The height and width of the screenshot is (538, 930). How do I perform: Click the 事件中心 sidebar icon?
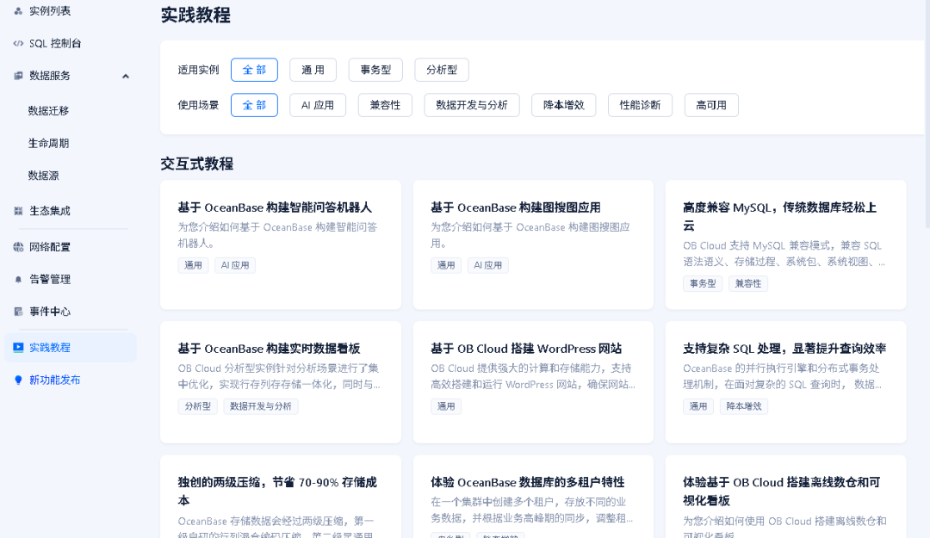(x=18, y=312)
